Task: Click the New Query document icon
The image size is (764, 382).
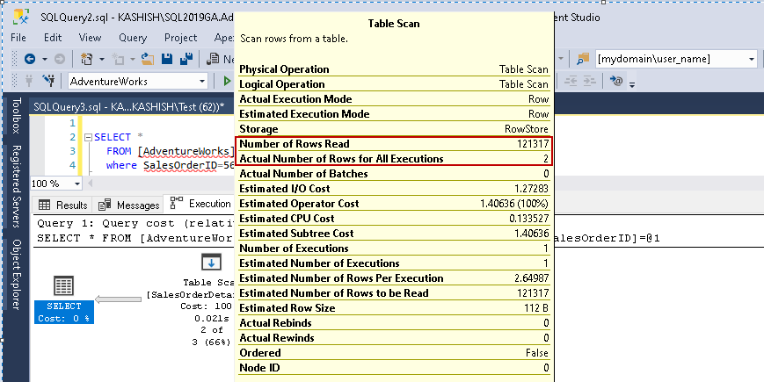Action: [213, 59]
